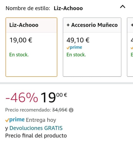Open the Devoluciones GRATIS link

click(36, 128)
